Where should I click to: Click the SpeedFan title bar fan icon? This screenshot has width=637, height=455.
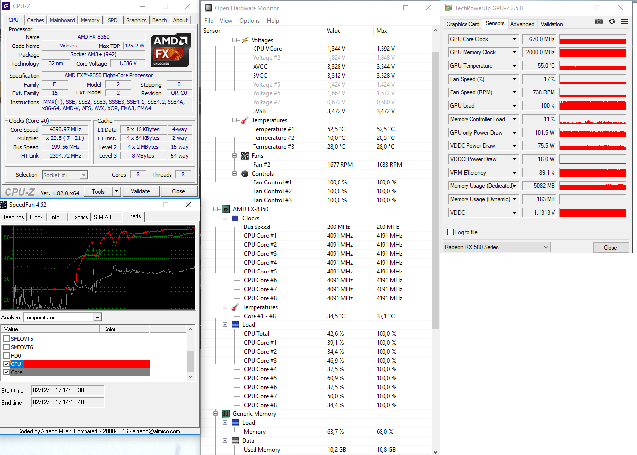coord(3,205)
